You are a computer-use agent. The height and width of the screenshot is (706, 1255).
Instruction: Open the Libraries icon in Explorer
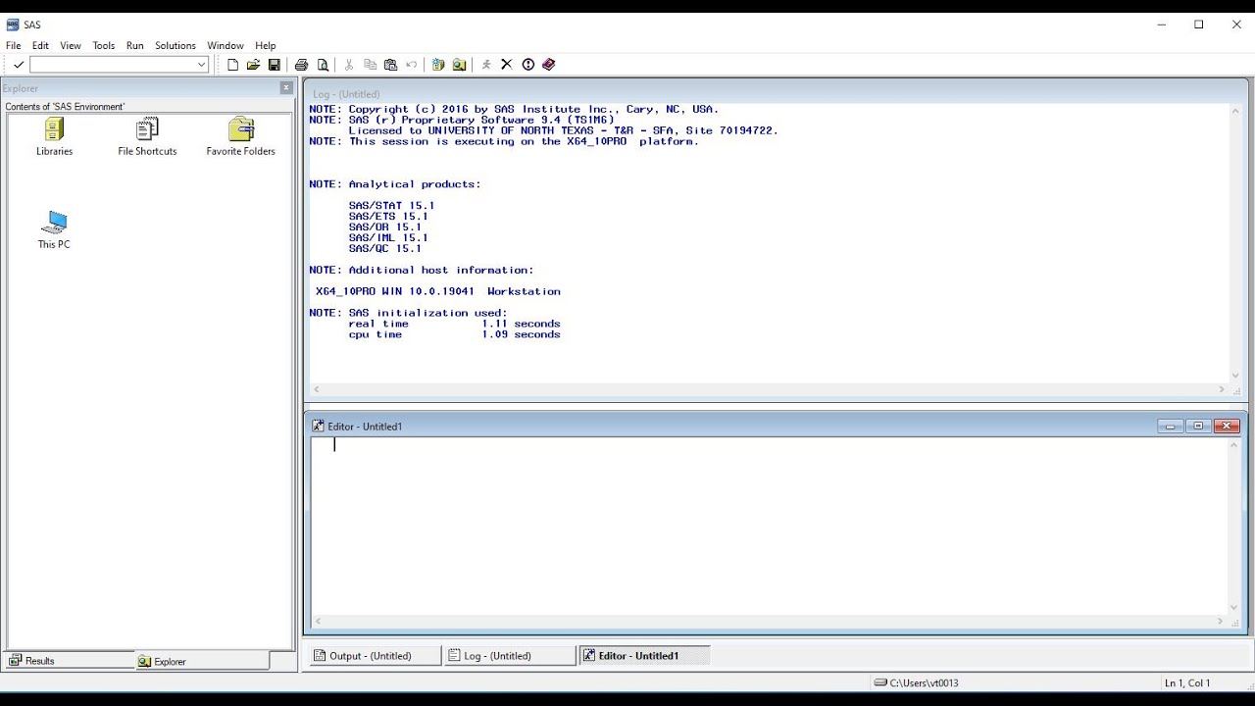(x=55, y=137)
